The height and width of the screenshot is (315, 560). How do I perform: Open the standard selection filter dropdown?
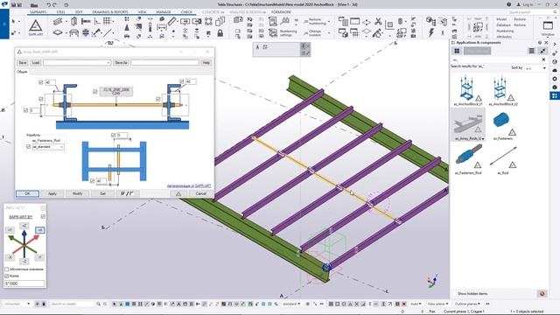coord(291,304)
